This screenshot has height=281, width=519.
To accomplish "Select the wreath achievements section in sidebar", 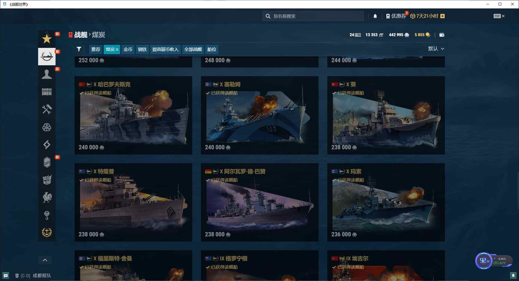I will click(47, 56).
